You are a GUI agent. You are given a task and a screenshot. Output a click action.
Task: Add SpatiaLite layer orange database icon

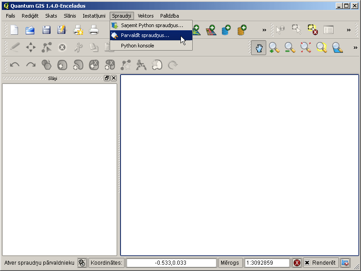pos(242,30)
